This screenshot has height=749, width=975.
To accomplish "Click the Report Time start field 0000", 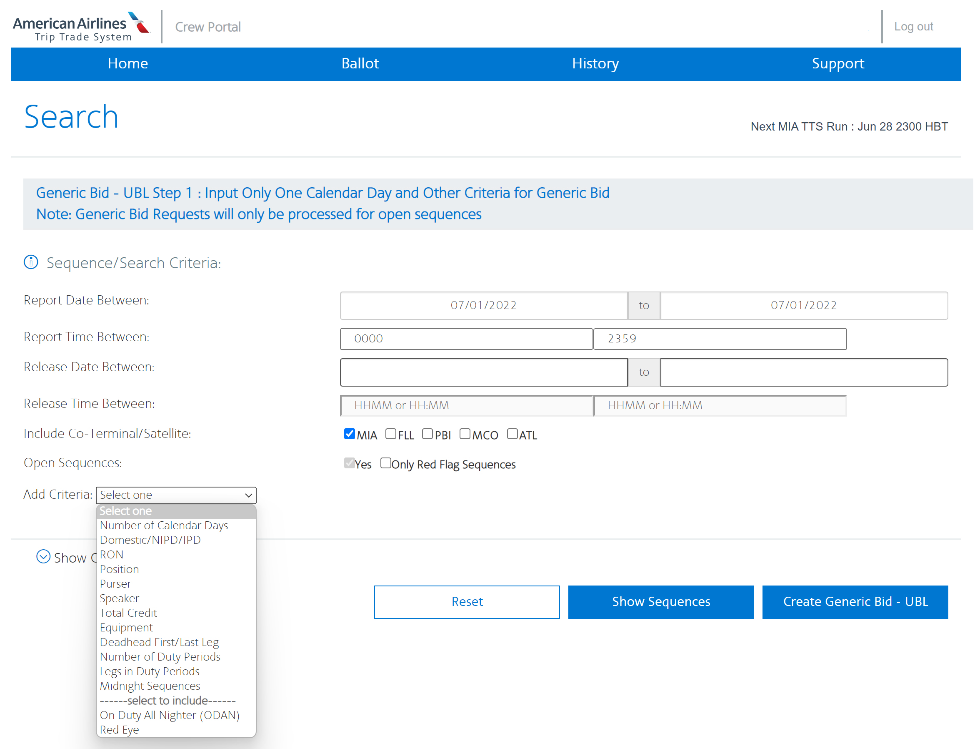I will tap(466, 339).
